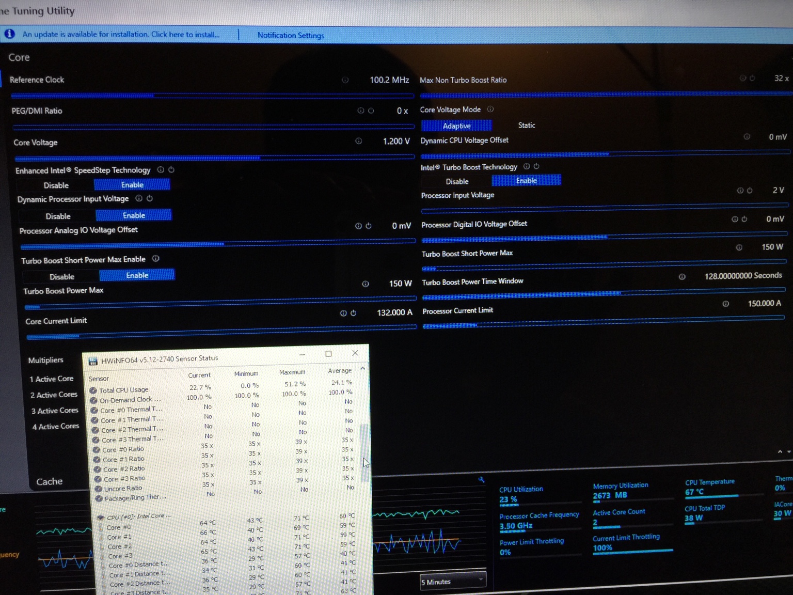
Task: Click Turbo Boost Power Time Window slider
Action: pos(604,293)
